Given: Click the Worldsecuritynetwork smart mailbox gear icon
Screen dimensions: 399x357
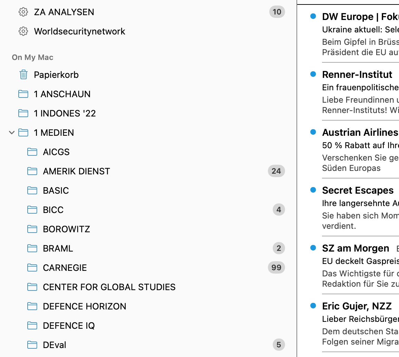Looking at the screenshot, I should pyautogui.click(x=23, y=31).
